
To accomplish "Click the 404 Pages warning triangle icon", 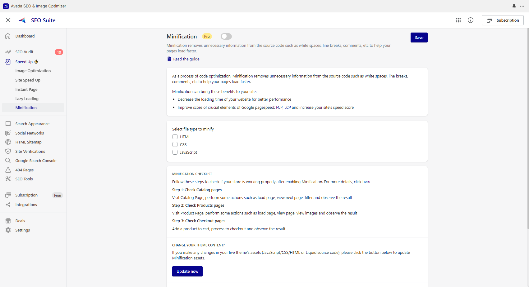I will pos(8,170).
